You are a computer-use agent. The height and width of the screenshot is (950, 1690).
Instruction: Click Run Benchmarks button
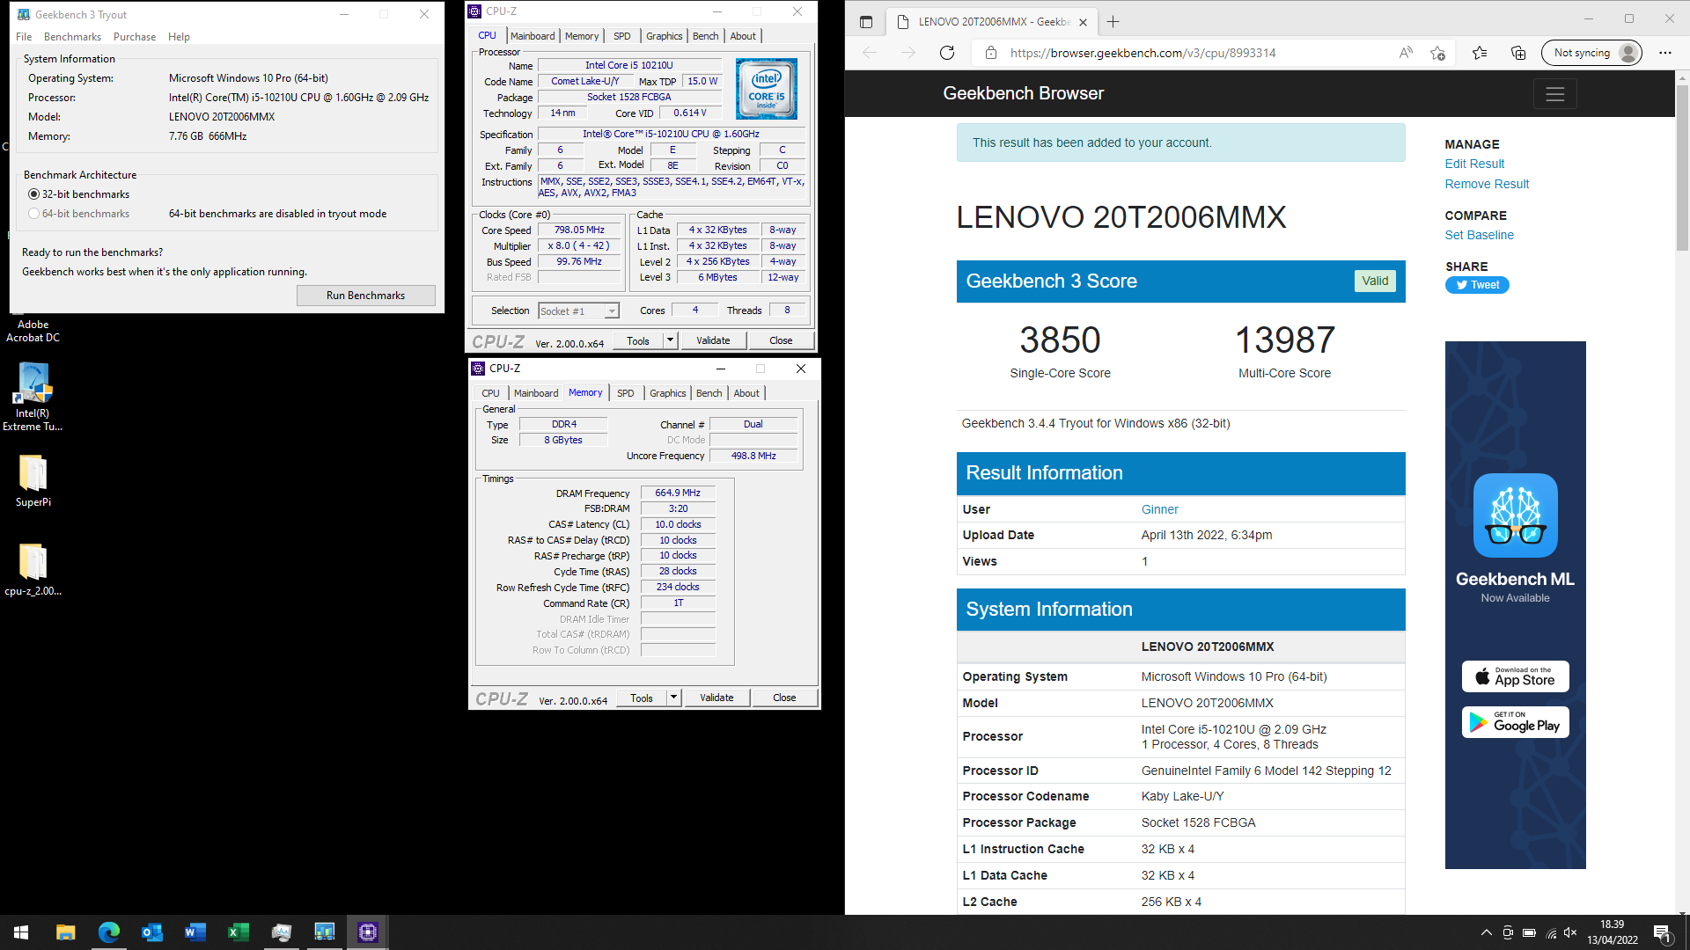pyautogui.click(x=366, y=296)
